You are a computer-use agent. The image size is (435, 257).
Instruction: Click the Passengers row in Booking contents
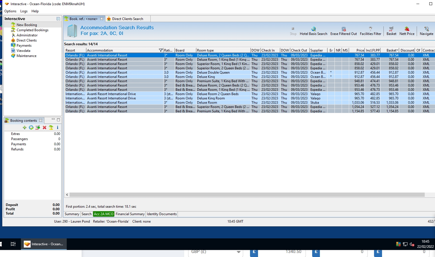(x=32, y=139)
